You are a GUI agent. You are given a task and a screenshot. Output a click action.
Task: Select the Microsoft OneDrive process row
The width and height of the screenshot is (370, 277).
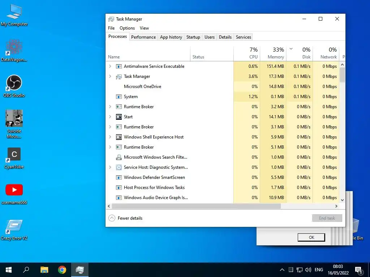(223, 87)
